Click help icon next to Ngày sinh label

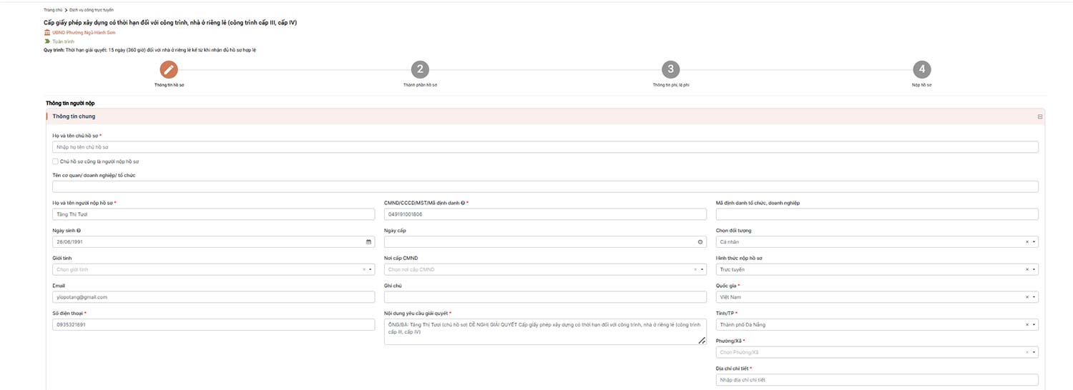pyautogui.click(x=79, y=231)
